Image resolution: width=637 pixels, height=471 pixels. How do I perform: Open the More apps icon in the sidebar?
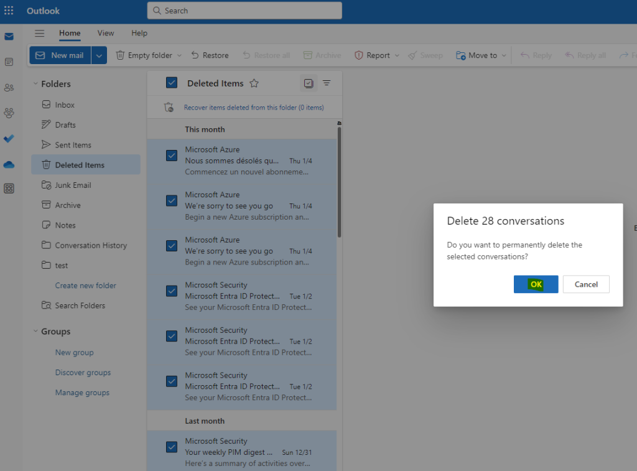click(x=9, y=189)
